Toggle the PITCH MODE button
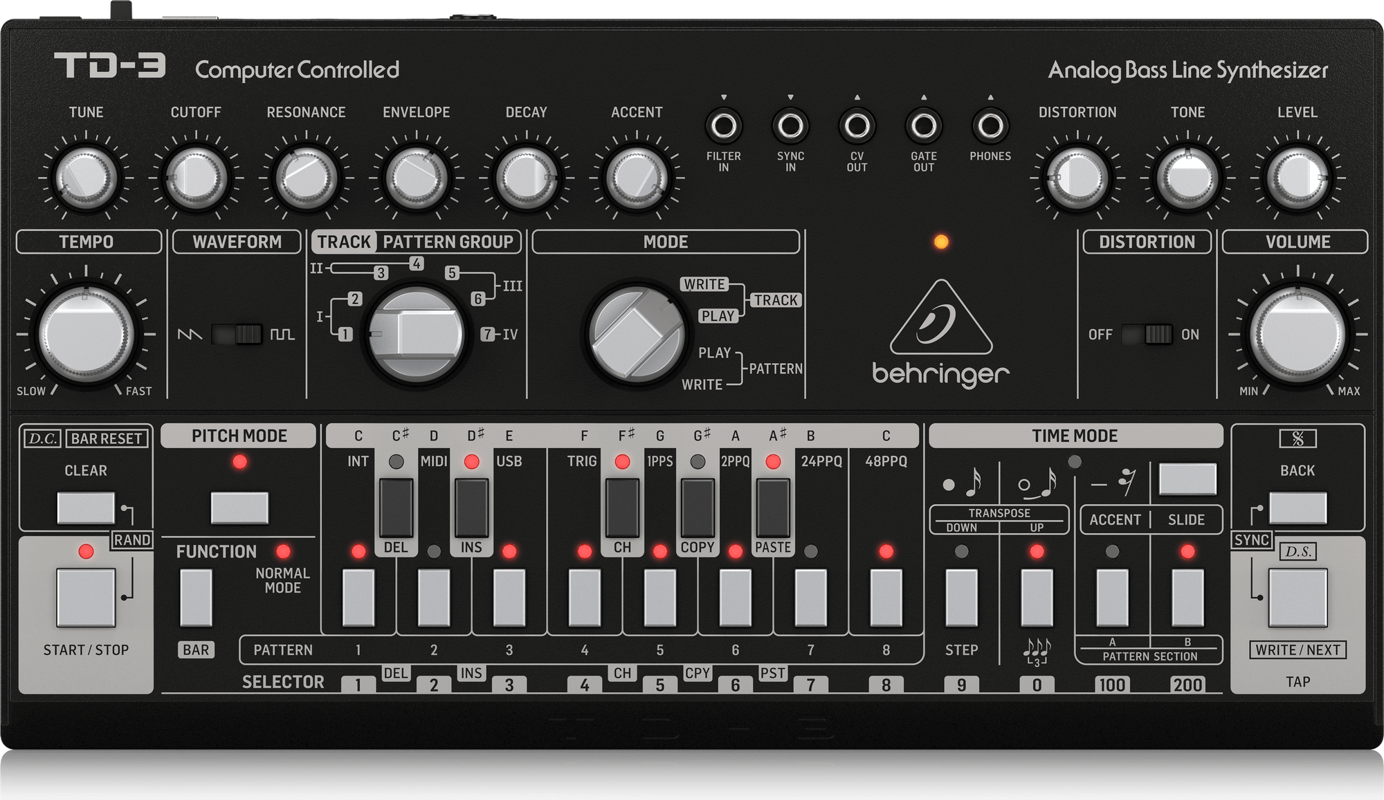The width and height of the screenshot is (1384, 800). [239, 508]
